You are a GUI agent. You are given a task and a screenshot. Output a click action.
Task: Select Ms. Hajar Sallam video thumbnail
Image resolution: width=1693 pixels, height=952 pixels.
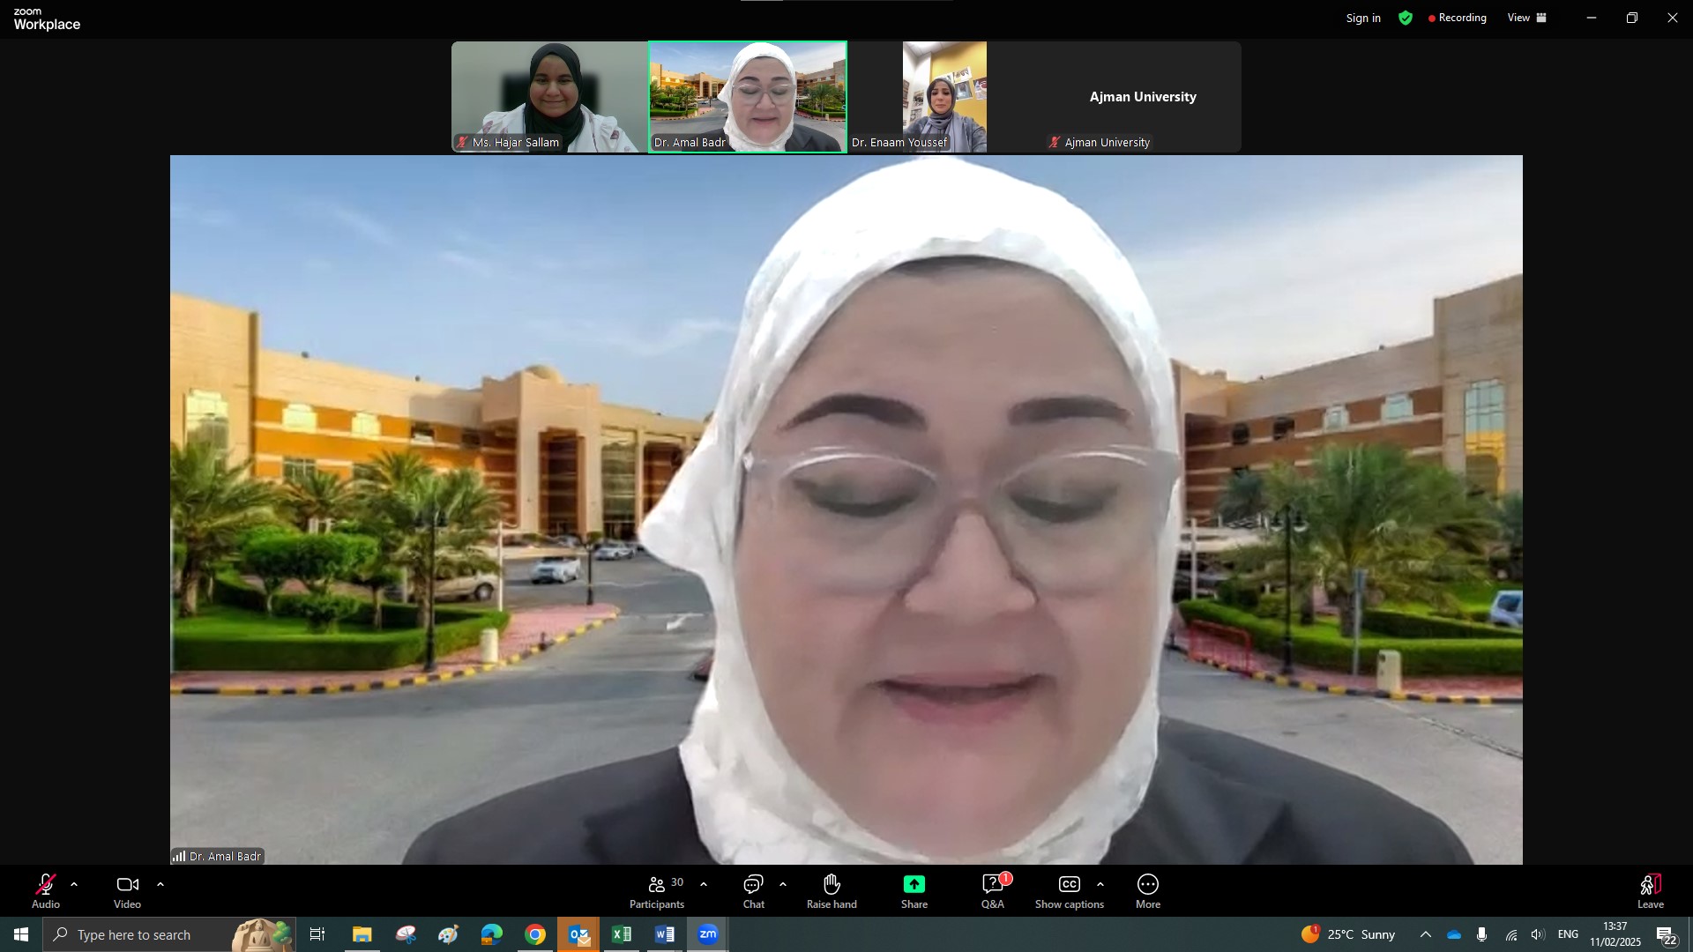(549, 97)
